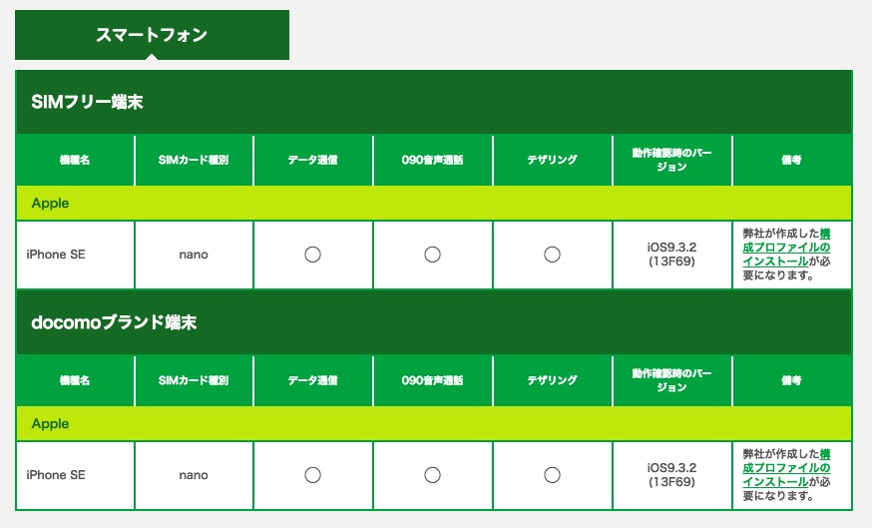872x528 pixels.
Task: Click the data communication circle in the docomo table
Action: [312, 475]
